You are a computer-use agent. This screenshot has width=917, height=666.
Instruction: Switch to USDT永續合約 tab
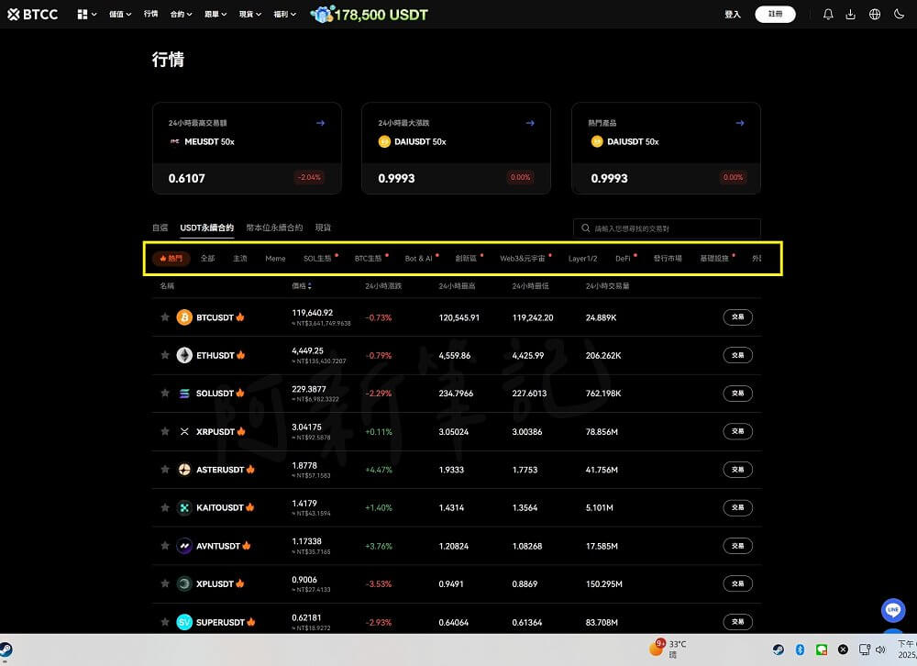(207, 228)
